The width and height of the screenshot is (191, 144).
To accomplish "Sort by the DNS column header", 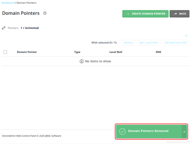I will click(x=158, y=52).
